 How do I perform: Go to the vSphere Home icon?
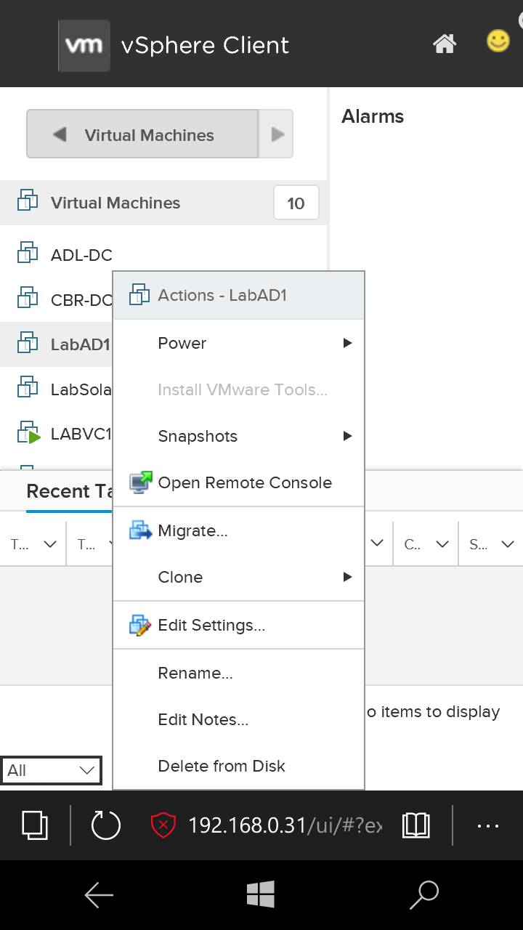coord(445,44)
